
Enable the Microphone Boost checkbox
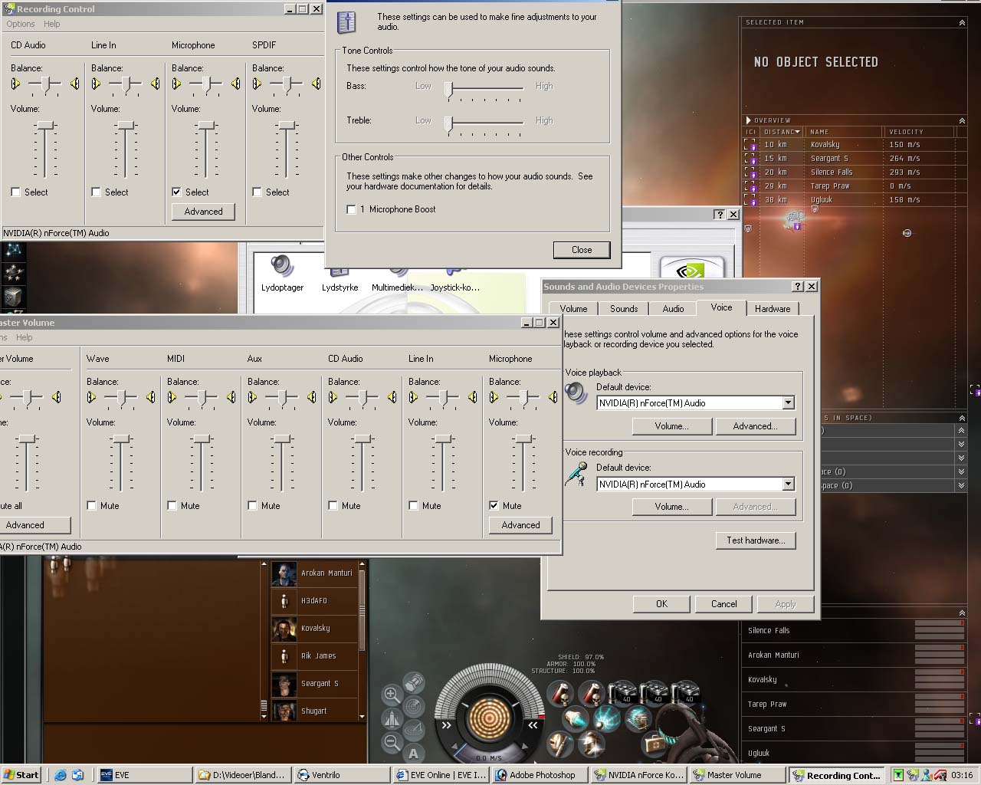[x=351, y=209]
